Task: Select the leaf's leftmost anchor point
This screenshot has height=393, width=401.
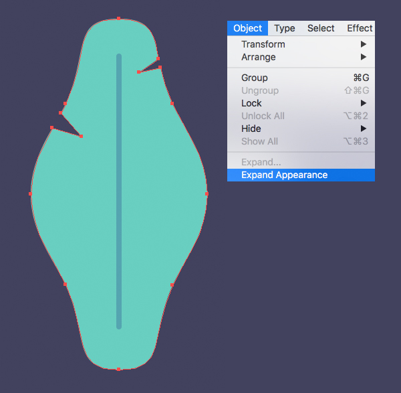Action: (x=31, y=194)
